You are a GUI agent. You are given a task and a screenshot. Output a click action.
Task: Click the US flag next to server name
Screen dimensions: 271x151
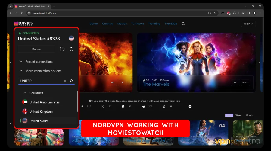point(71,38)
